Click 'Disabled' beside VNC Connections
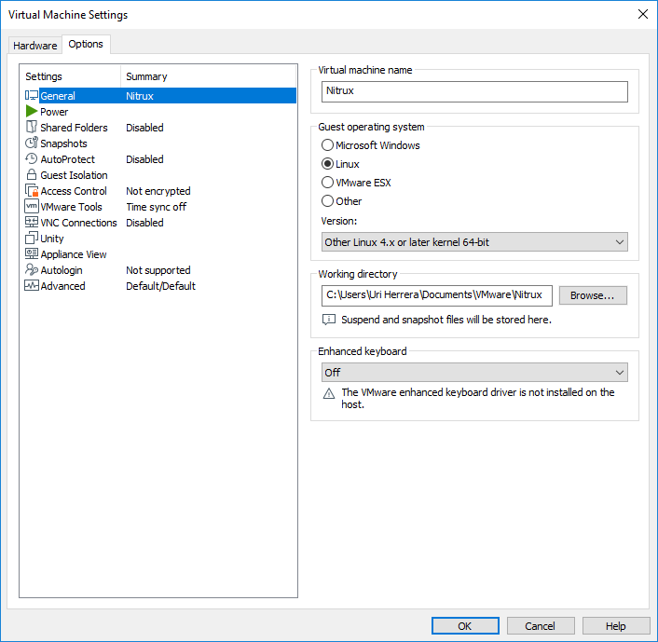 pyautogui.click(x=144, y=223)
